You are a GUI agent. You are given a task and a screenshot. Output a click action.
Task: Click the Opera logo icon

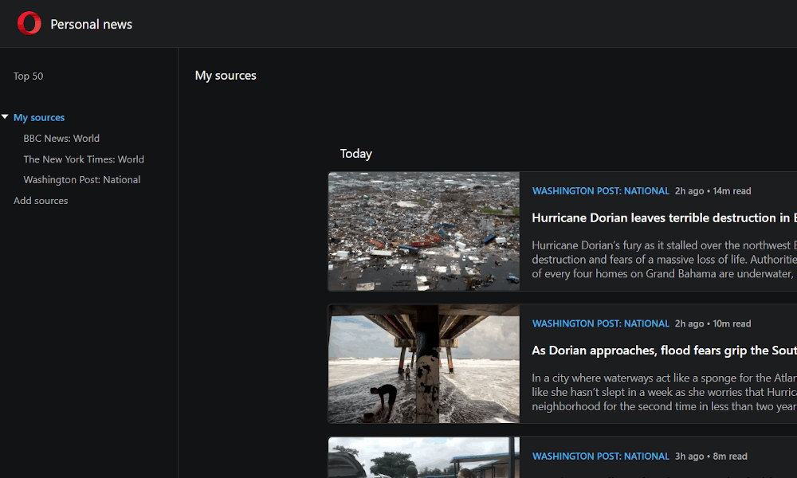pos(29,24)
